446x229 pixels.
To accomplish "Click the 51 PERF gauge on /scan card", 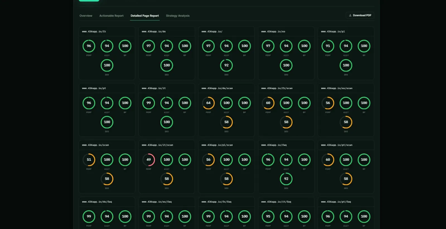I will 89,160.
